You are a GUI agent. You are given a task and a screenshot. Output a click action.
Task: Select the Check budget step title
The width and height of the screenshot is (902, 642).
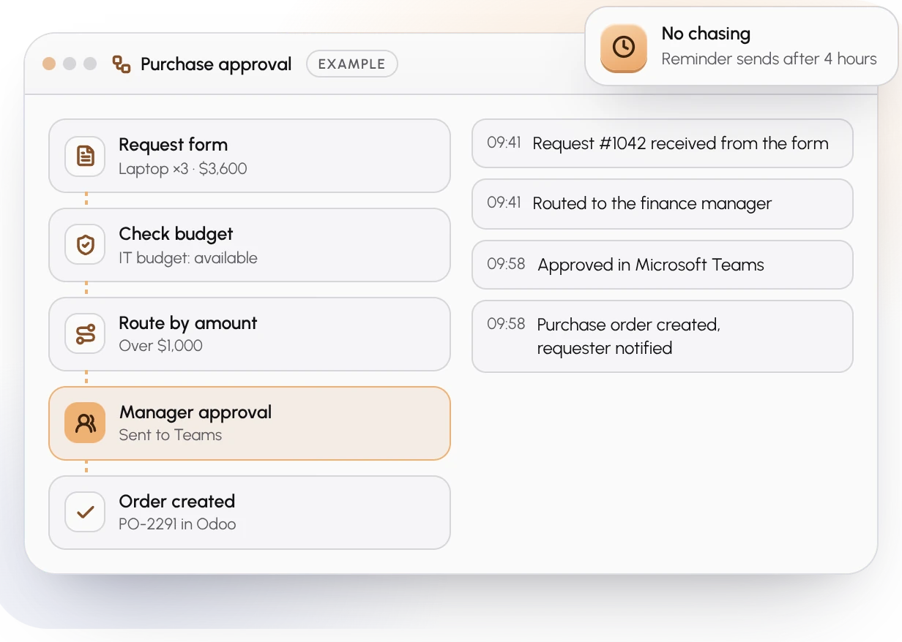click(176, 234)
